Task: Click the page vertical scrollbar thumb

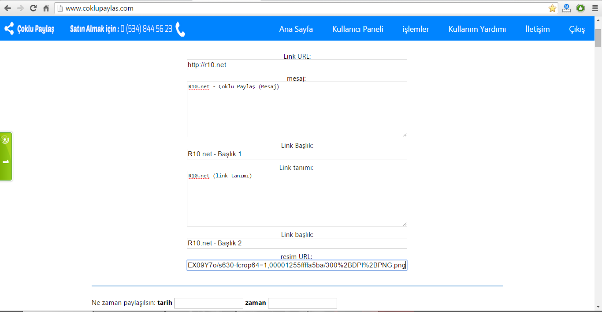Action: pos(598,38)
